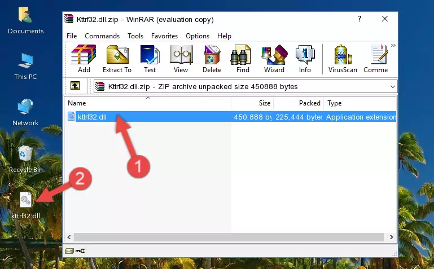Click the kttrf32.dll file icon in list

[x=71, y=116]
